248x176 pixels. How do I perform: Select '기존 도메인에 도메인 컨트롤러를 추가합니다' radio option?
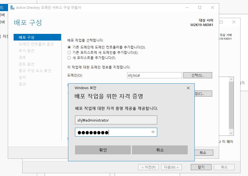pos(69,47)
